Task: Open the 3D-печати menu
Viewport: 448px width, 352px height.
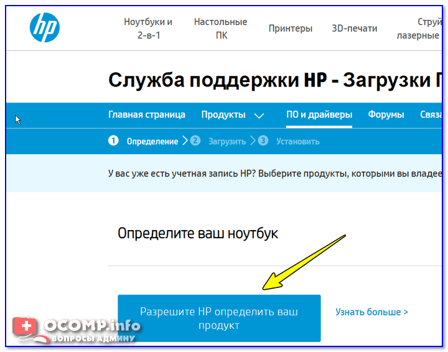Action: click(x=354, y=28)
